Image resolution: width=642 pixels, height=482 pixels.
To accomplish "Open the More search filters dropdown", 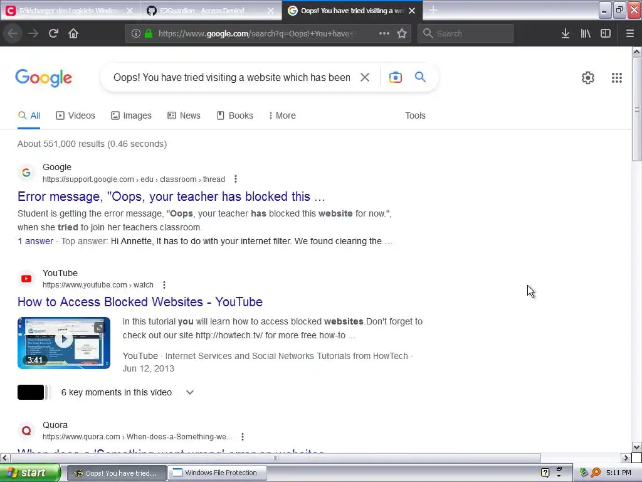I will (x=282, y=115).
